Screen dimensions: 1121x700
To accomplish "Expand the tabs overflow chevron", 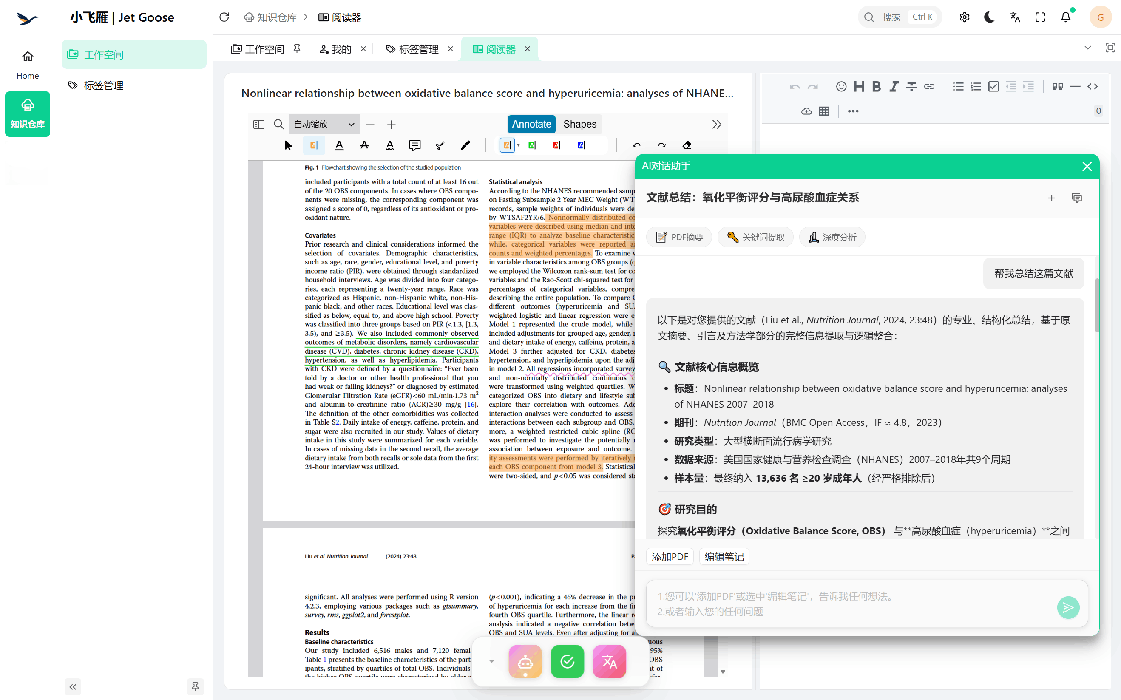I will click(x=1088, y=48).
